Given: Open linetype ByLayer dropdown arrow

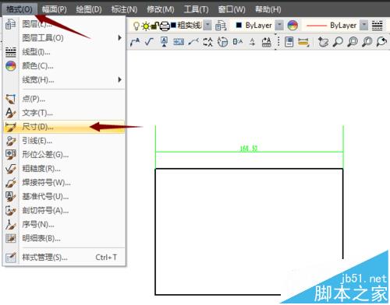Looking at the screenshot, I should pos(364,25).
